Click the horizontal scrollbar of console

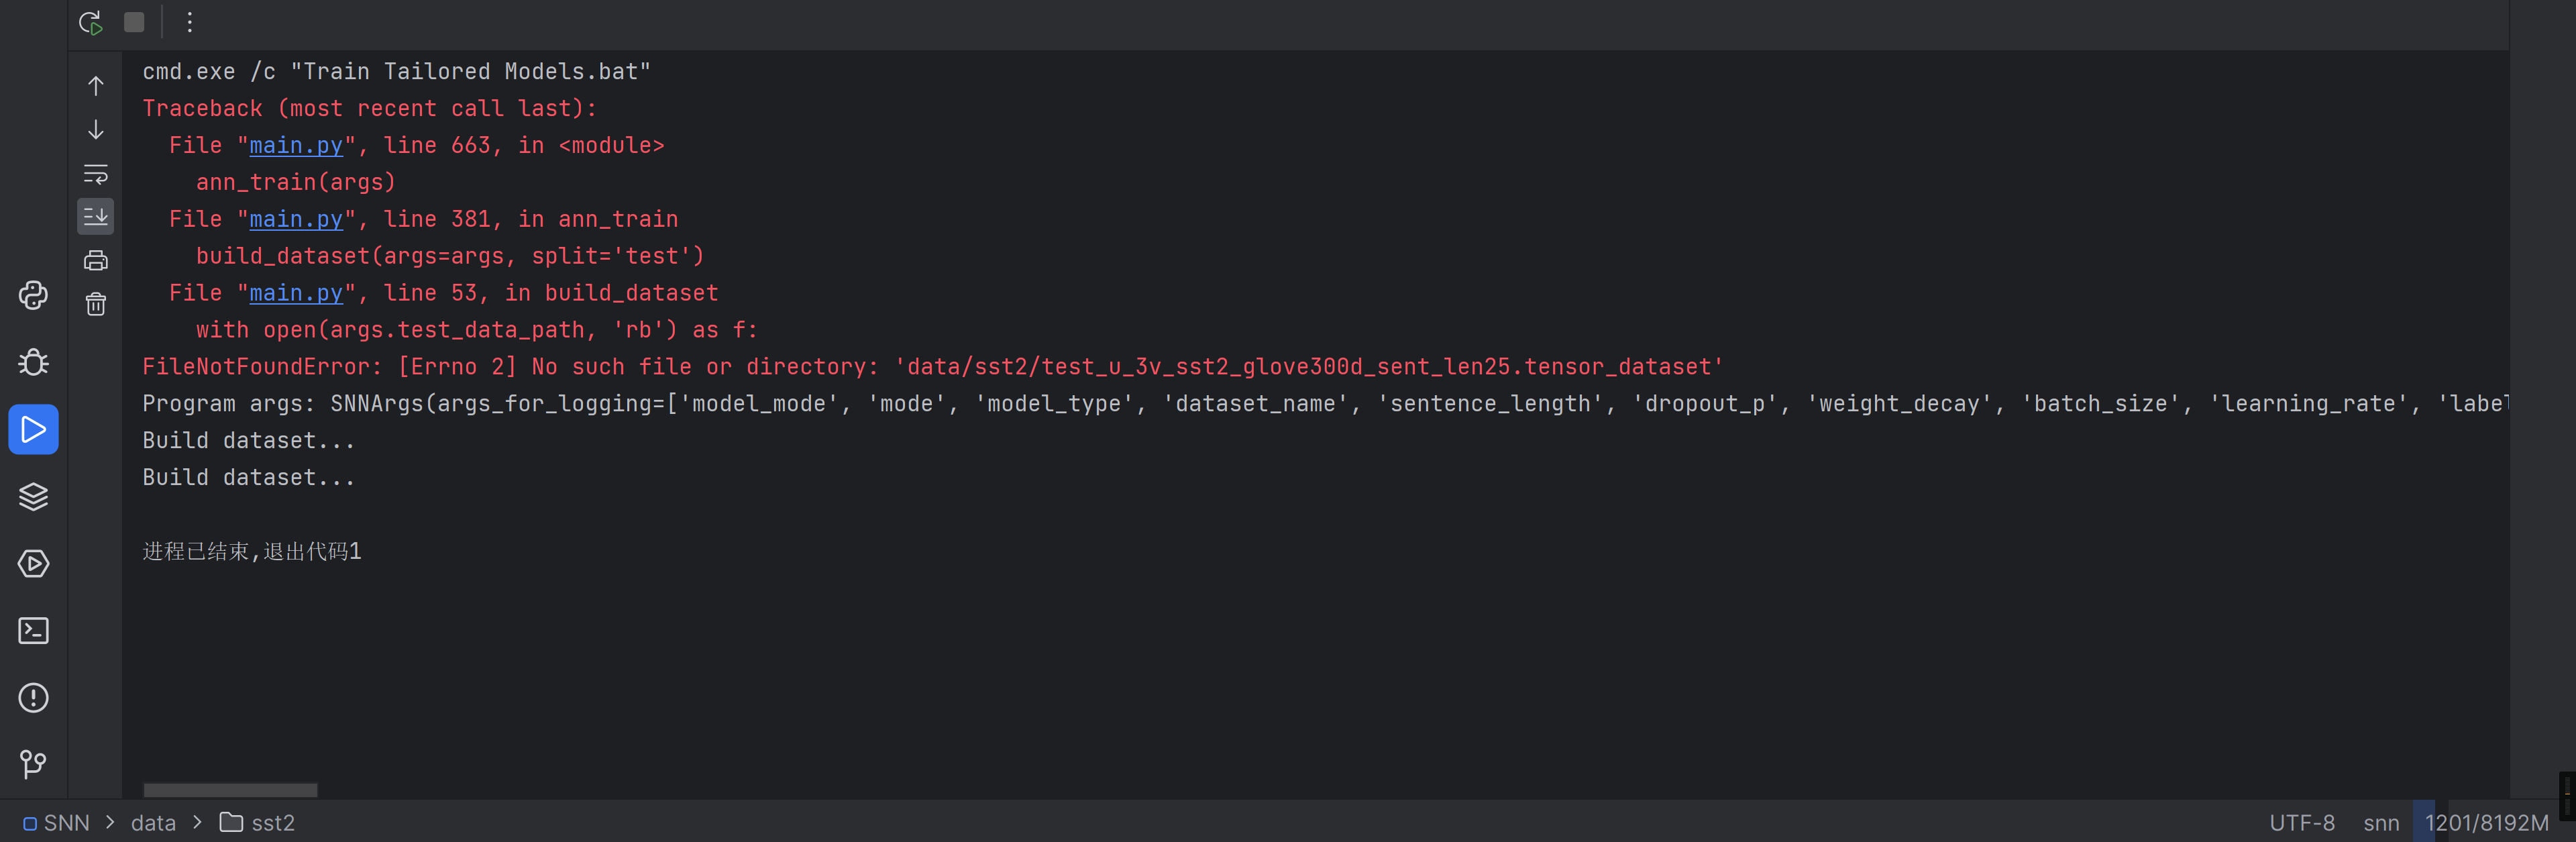(230, 790)
